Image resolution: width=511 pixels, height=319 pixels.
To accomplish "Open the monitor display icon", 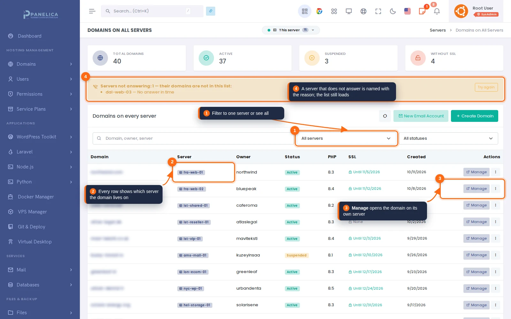I will pos(349,11).
